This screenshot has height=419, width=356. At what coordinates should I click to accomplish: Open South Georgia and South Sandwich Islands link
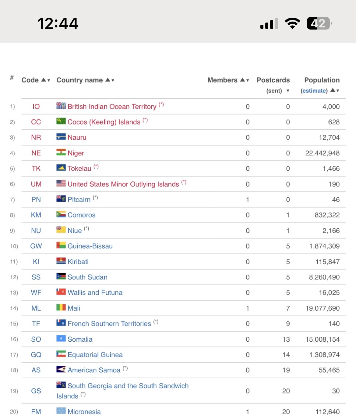point(122,391)
